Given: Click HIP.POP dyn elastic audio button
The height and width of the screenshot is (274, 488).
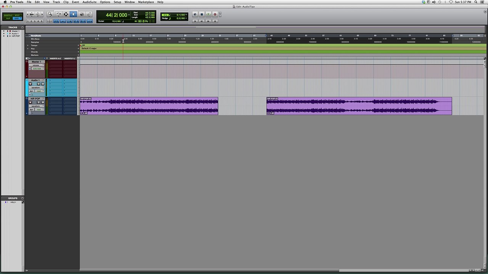Looking at the screenshot, I should pos(32,110).
